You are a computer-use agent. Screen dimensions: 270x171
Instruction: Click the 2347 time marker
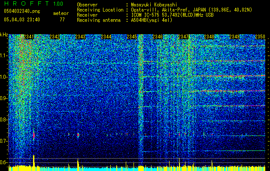tap(183, 37)
